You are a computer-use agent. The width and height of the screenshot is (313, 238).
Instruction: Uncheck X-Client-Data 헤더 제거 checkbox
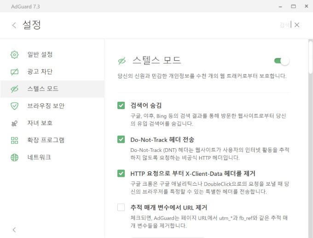coord(121,174)
